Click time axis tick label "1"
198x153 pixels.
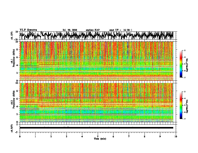pos(35,136)
